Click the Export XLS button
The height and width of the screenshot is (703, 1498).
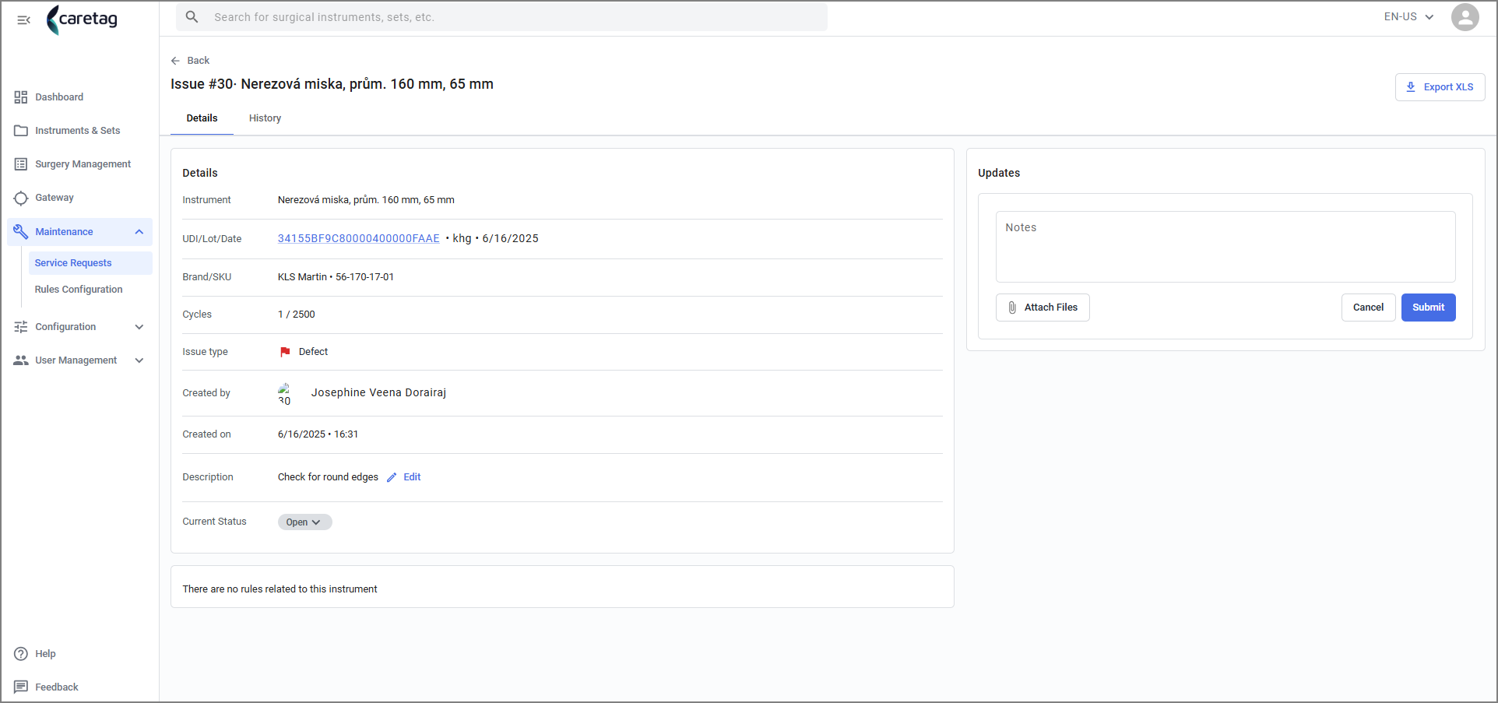[1440, 87]
